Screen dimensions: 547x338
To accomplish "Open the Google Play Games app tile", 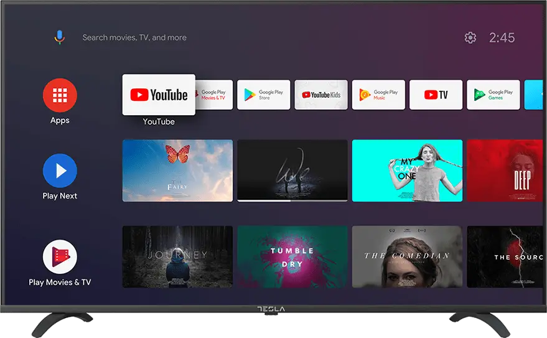I will (x=493, y=95).
